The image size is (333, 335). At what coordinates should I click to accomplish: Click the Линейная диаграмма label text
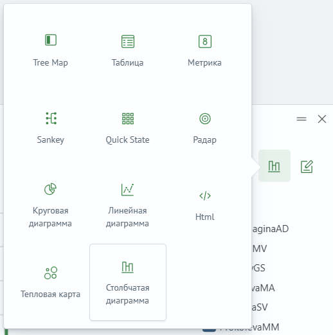click(x=127, y=217)
